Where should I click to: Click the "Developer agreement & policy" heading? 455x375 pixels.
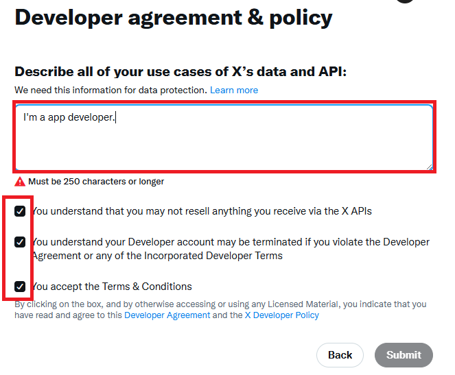pos(174,18)
